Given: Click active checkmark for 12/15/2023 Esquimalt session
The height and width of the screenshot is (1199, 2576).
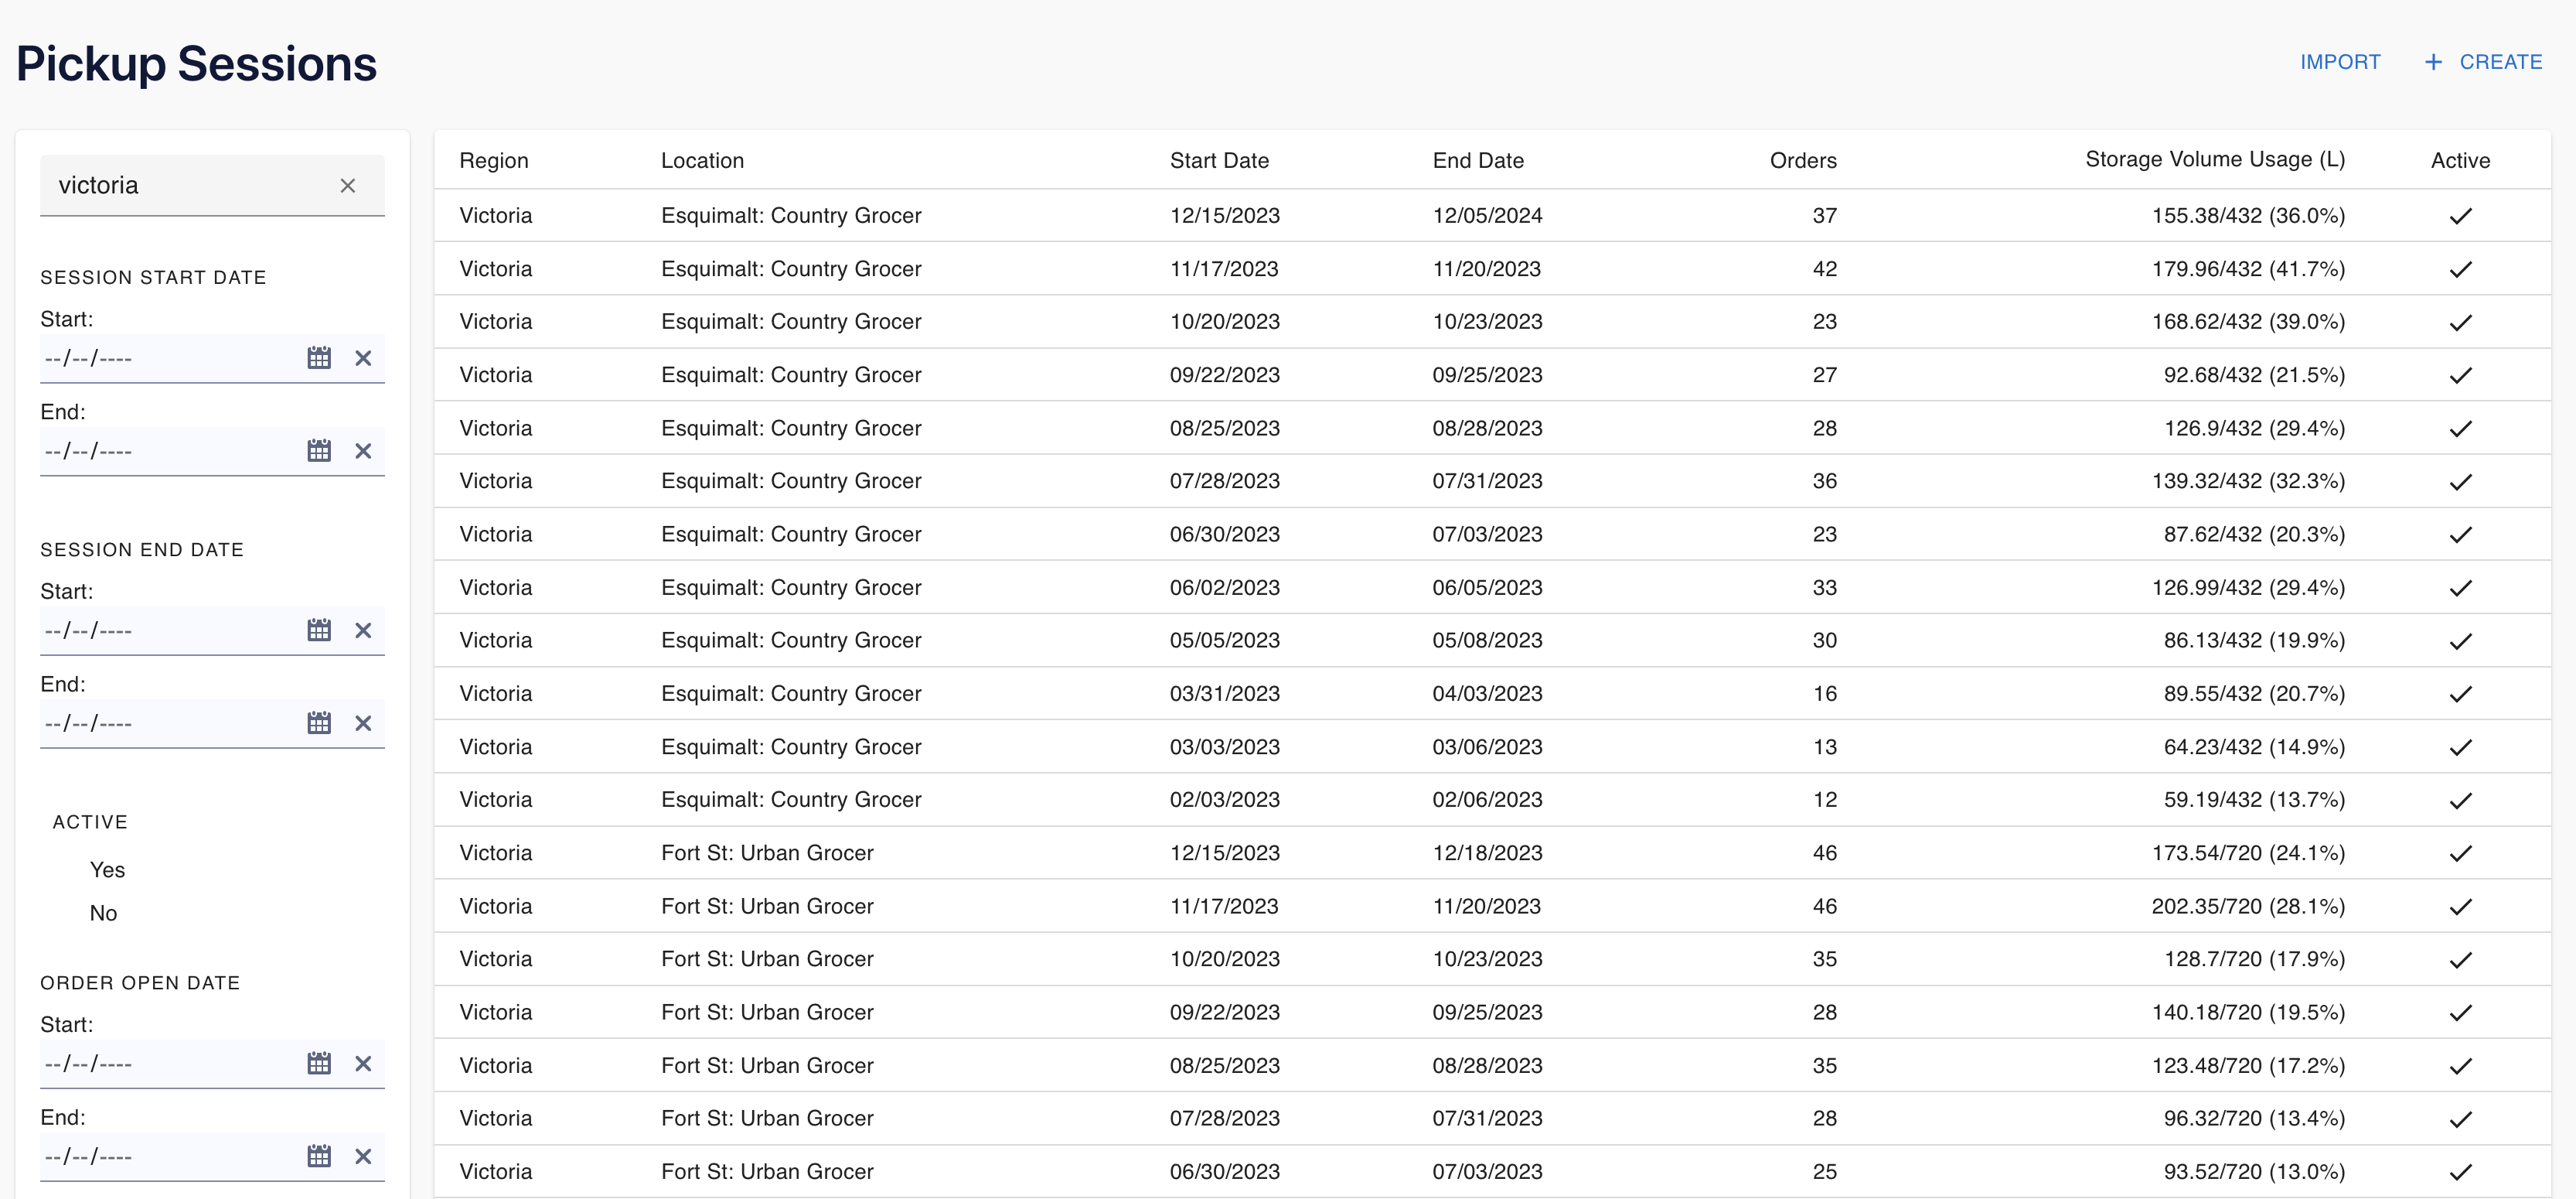Looking at the screenshot, I should pos(2460,216).
